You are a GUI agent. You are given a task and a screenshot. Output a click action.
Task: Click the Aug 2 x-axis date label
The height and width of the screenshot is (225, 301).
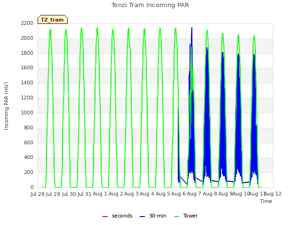coord(116,194)
